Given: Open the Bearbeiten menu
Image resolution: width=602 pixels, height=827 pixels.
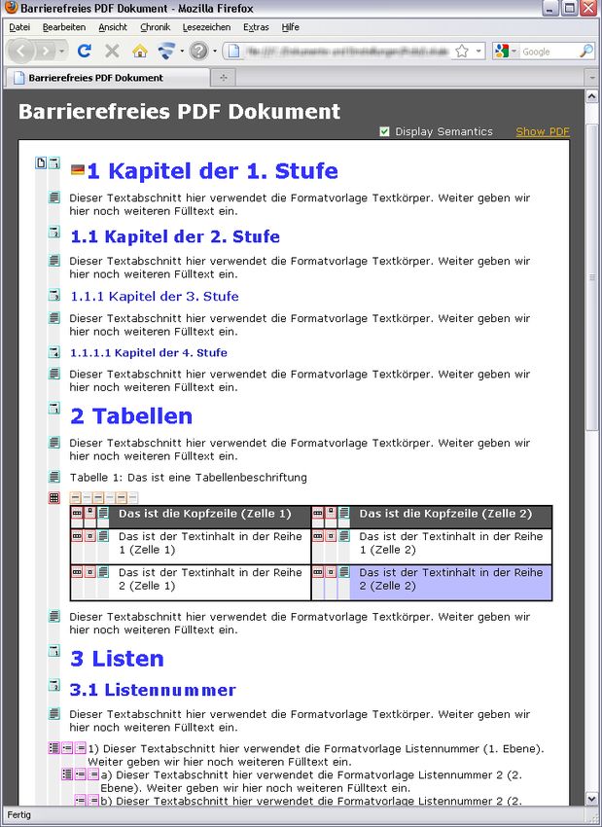Looking at the screenshot, I should (64, 27).
